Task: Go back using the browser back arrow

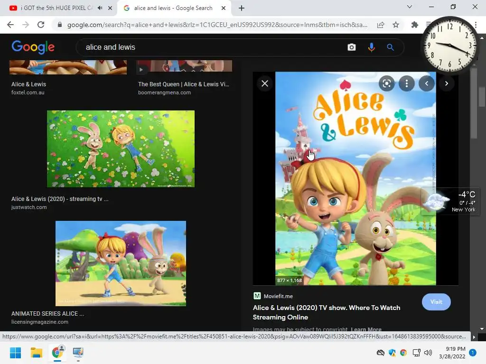Action: pos(10,25)
